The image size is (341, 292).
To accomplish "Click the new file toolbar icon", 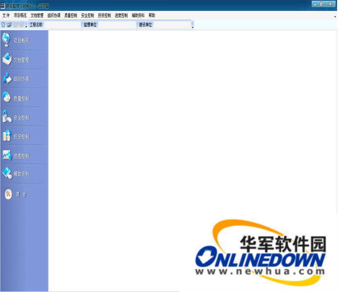I will (x=3, y=25).
